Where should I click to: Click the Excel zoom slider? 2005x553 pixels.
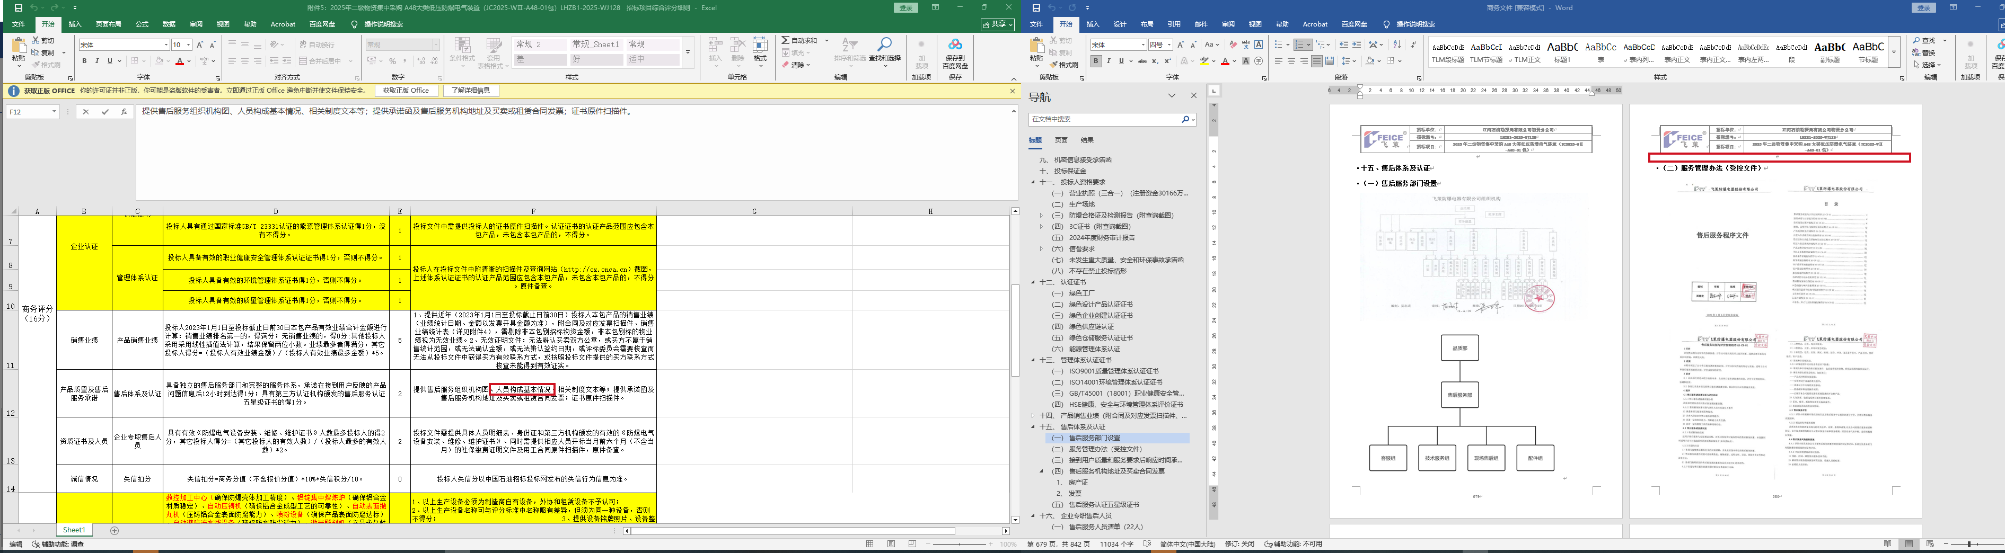(960, 545)
